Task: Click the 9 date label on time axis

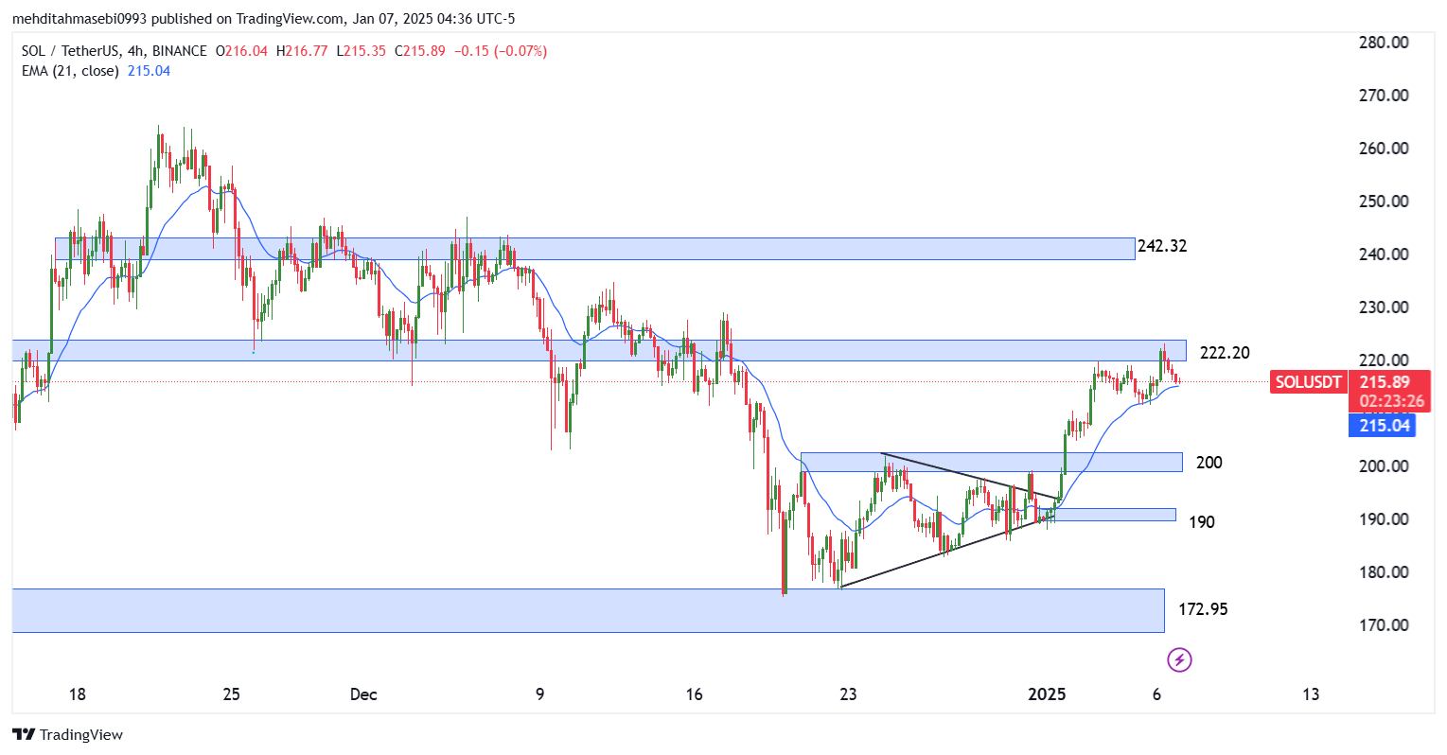Action: [540, 694]
